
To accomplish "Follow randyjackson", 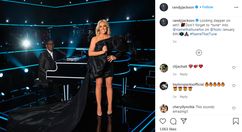I will (x=208, y=7).
